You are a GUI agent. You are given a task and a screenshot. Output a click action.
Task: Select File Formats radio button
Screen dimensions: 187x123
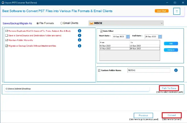38,23
